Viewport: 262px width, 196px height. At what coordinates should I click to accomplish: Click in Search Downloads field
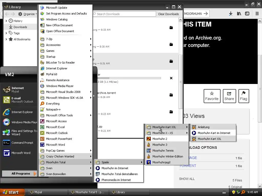click(x=124, y=14)
